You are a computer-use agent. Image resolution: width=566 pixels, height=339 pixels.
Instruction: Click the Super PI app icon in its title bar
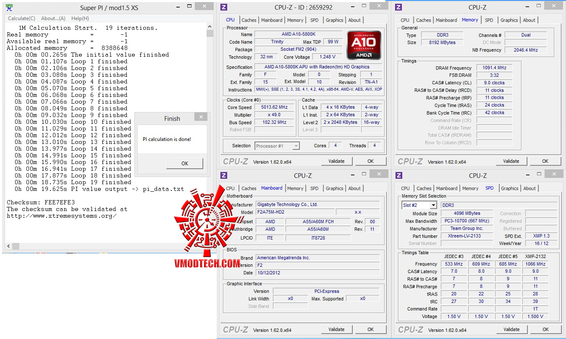[x=9, y=7]
